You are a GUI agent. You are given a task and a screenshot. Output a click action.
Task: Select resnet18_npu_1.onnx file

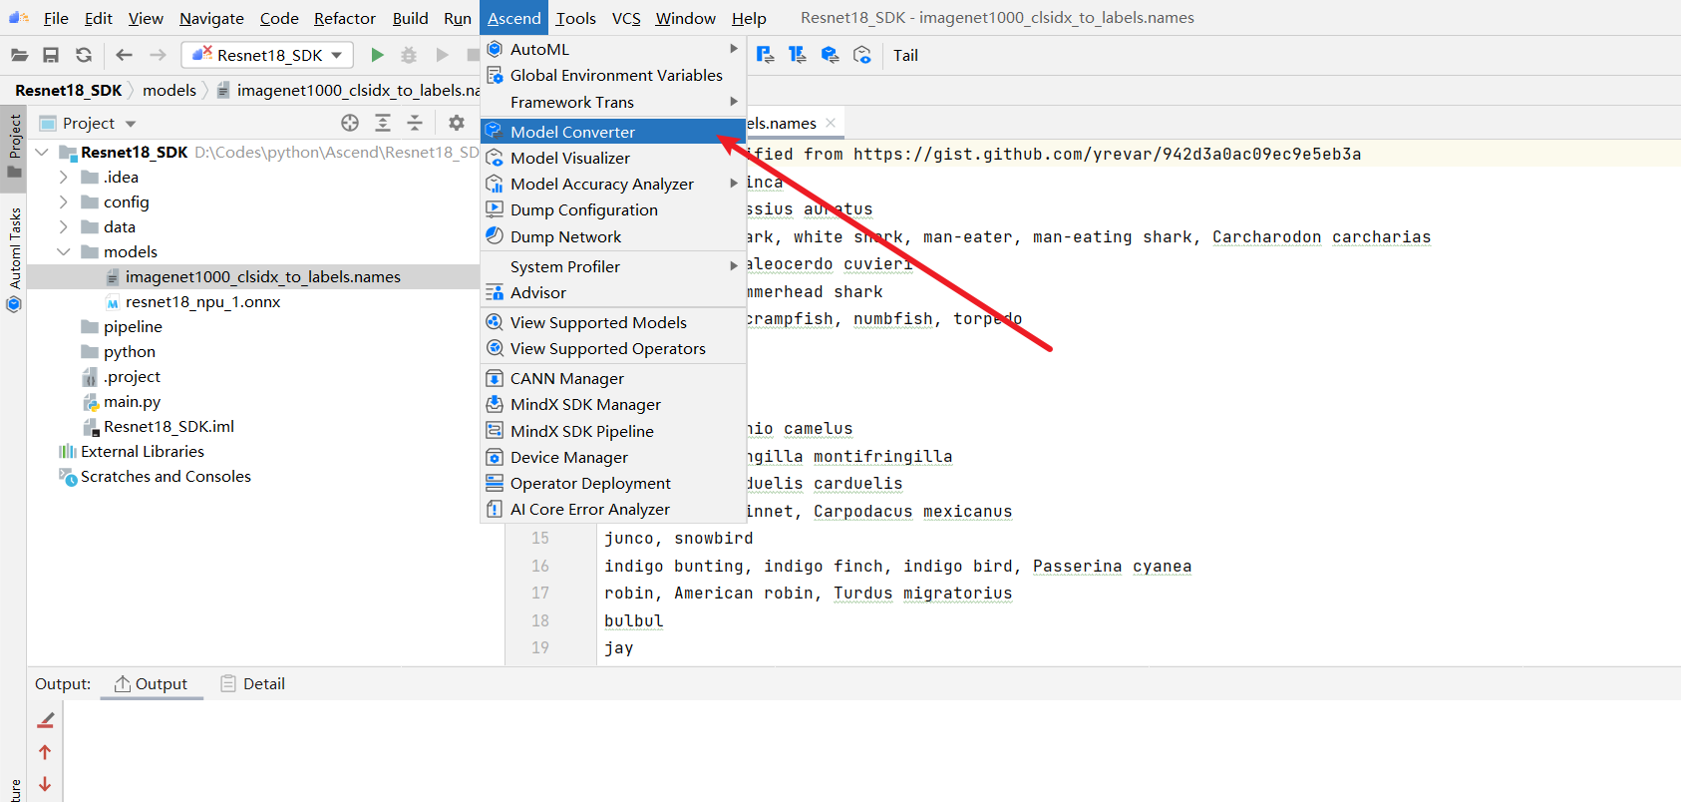(x=202, y=301)
